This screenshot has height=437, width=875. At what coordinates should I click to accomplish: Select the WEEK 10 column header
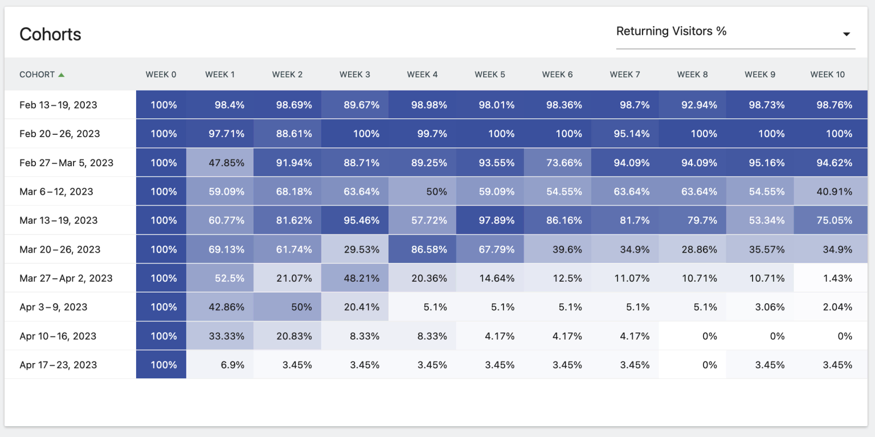tap(827, 75)
